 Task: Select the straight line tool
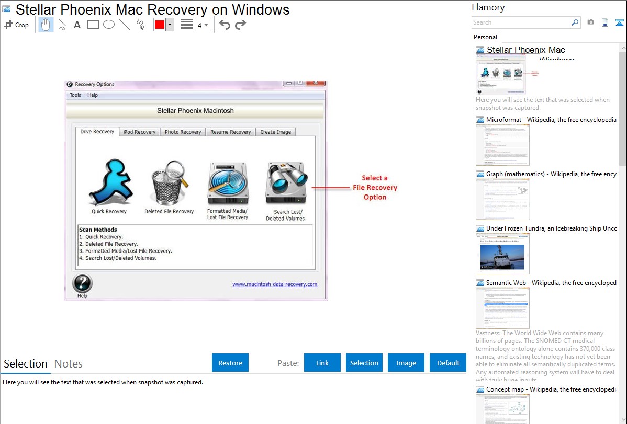pyautogui.click(x=125, y=25)
